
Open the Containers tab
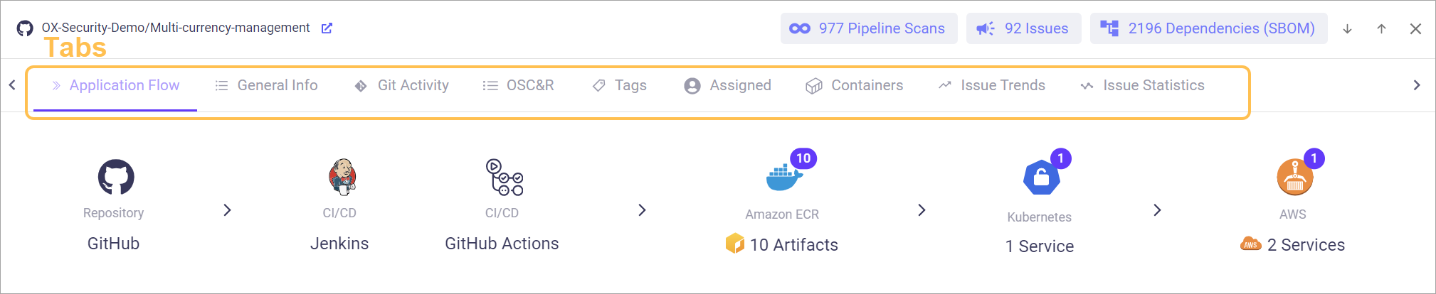pyautogui.click(x=855, y=86)
